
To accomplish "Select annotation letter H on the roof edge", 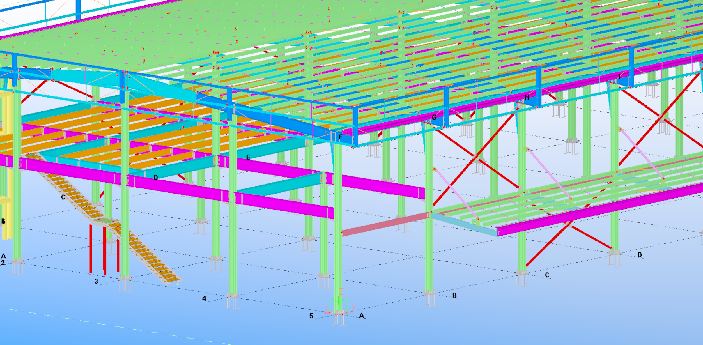I will pyautogui.click(x=527, y=97).
